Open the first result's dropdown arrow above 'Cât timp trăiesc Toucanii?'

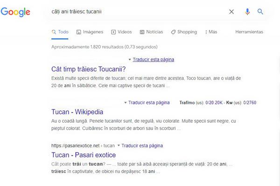pos(130,60)
